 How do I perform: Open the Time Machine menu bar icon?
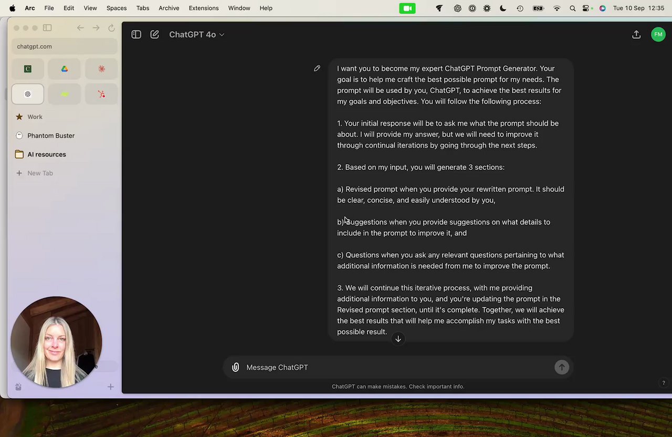[x=520, y=8]
